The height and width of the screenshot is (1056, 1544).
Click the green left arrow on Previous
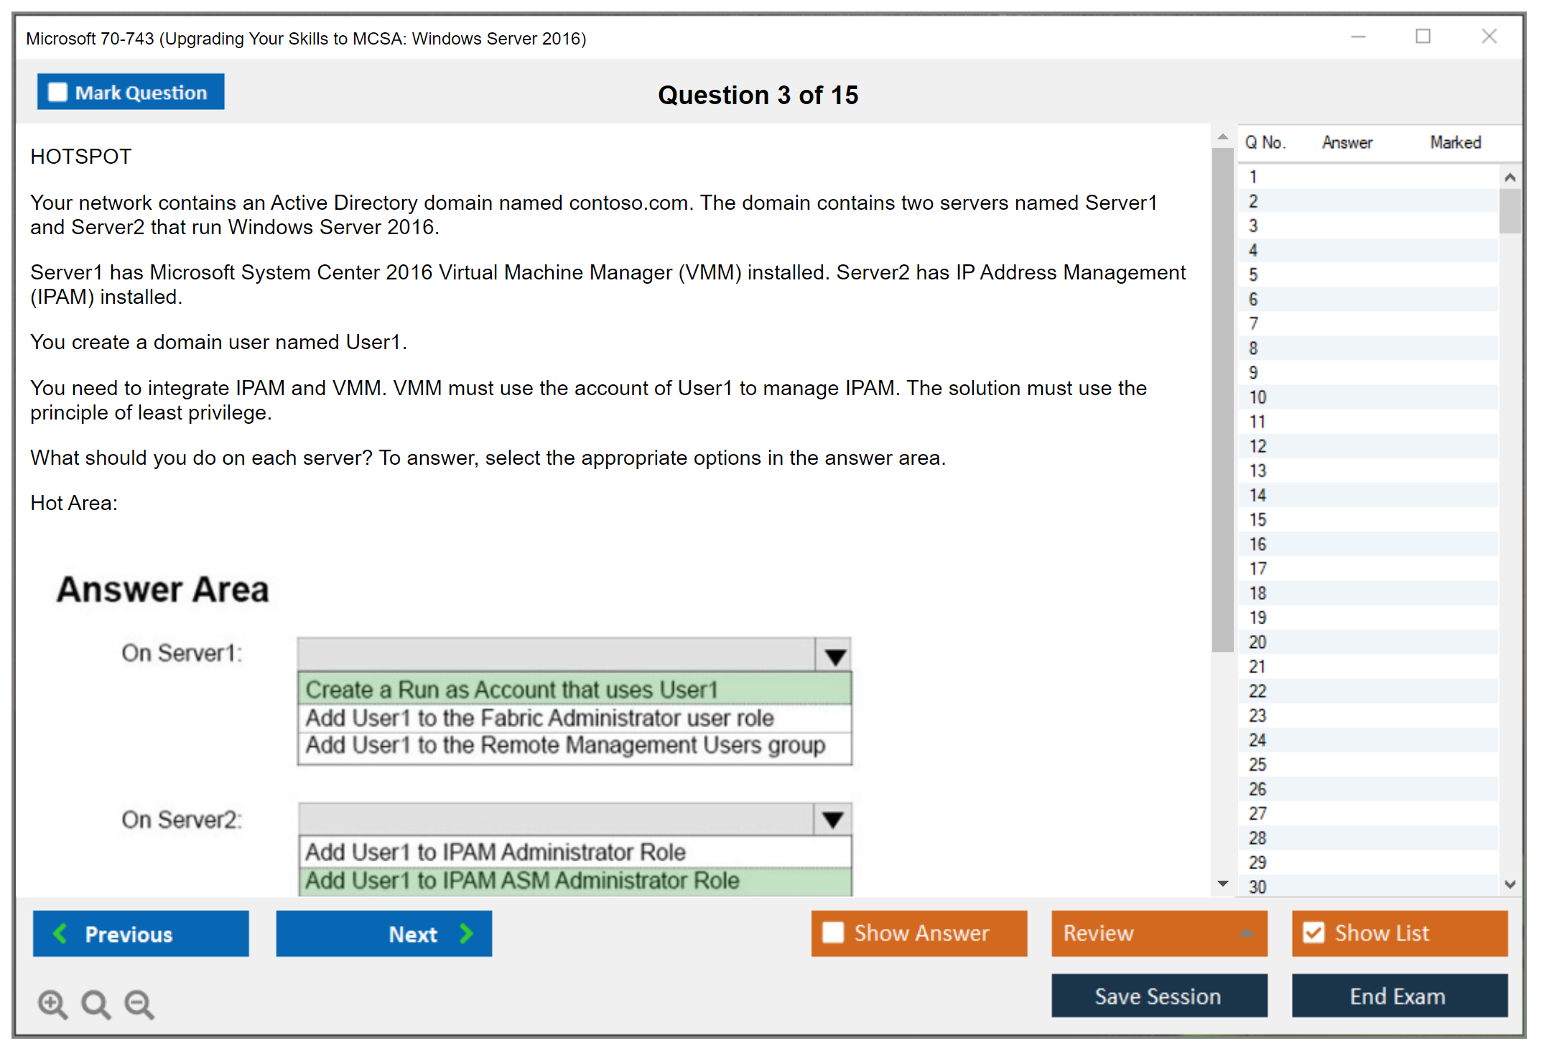60,933
